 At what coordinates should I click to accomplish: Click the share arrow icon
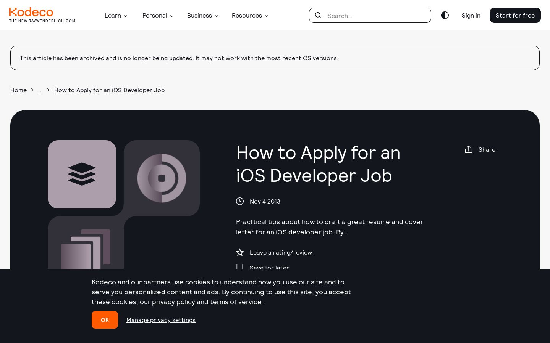(x=469, y=149)
